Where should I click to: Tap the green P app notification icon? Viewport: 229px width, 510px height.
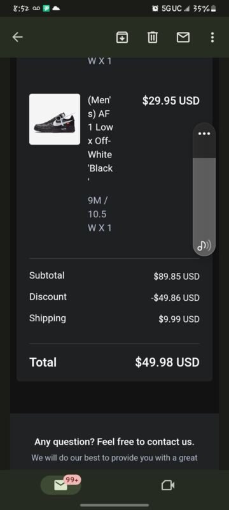pos(46,9)
